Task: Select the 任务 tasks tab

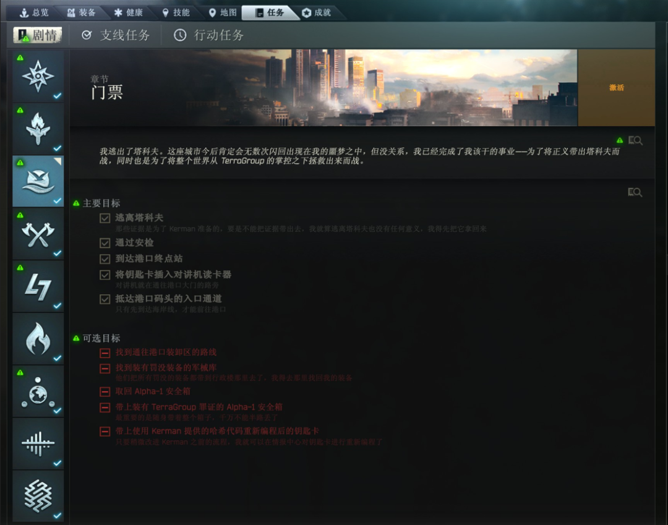Action: pyautogui.click(x=269, y=13)
